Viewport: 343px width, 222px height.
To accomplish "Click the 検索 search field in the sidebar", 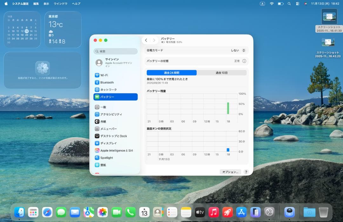I will pos(115,51).
